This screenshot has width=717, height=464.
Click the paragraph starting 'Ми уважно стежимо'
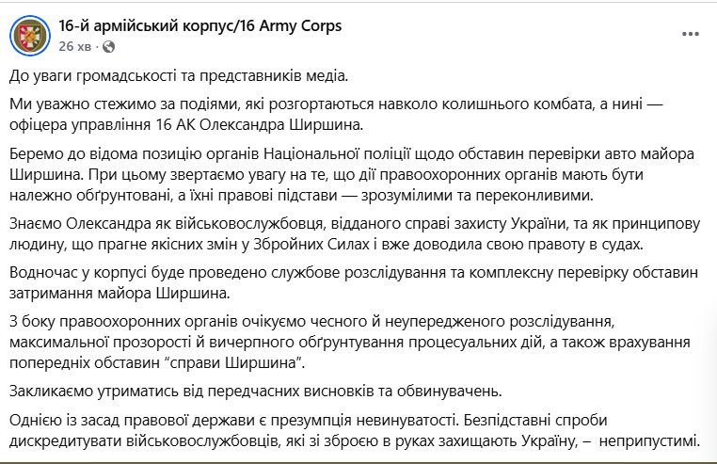pos(336,115)
